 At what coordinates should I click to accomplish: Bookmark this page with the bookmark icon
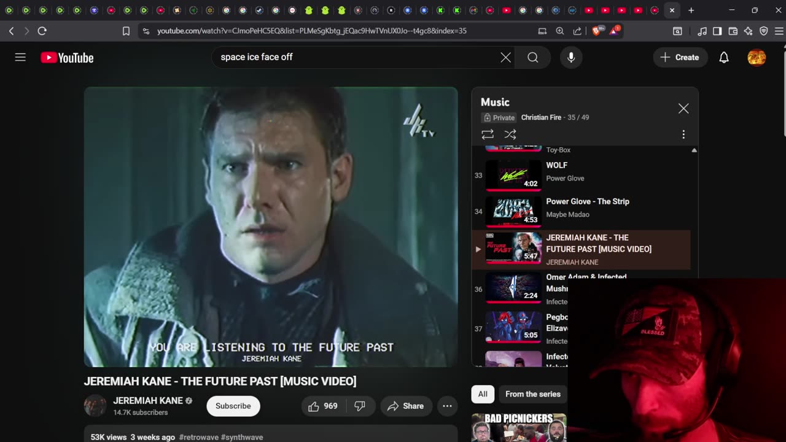coord(126,31)
